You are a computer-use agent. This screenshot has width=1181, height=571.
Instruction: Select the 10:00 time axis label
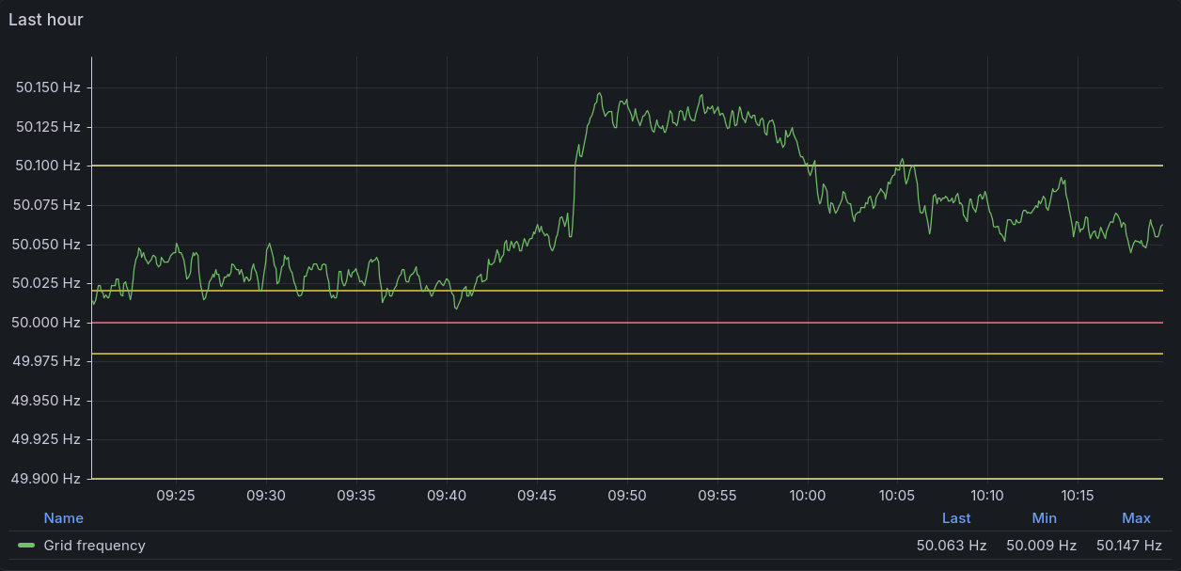click(808, 495)
